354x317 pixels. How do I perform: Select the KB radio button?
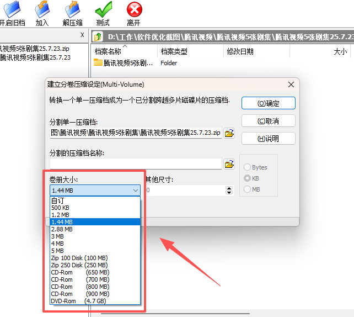coord(248,178)
